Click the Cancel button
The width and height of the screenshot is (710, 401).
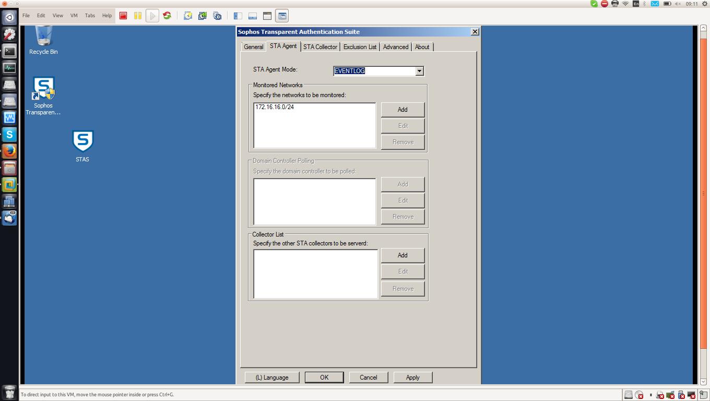[368, 378]
